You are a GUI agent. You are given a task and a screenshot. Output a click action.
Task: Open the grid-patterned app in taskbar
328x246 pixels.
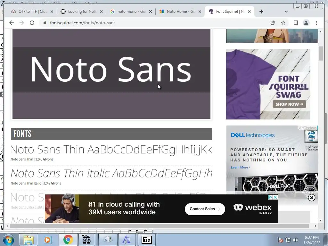86,240
